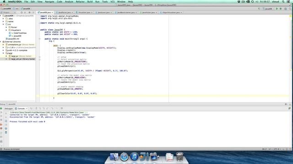Open the VCS menu
The height and width of the screenshot is (164, 293).
(112, 2)
